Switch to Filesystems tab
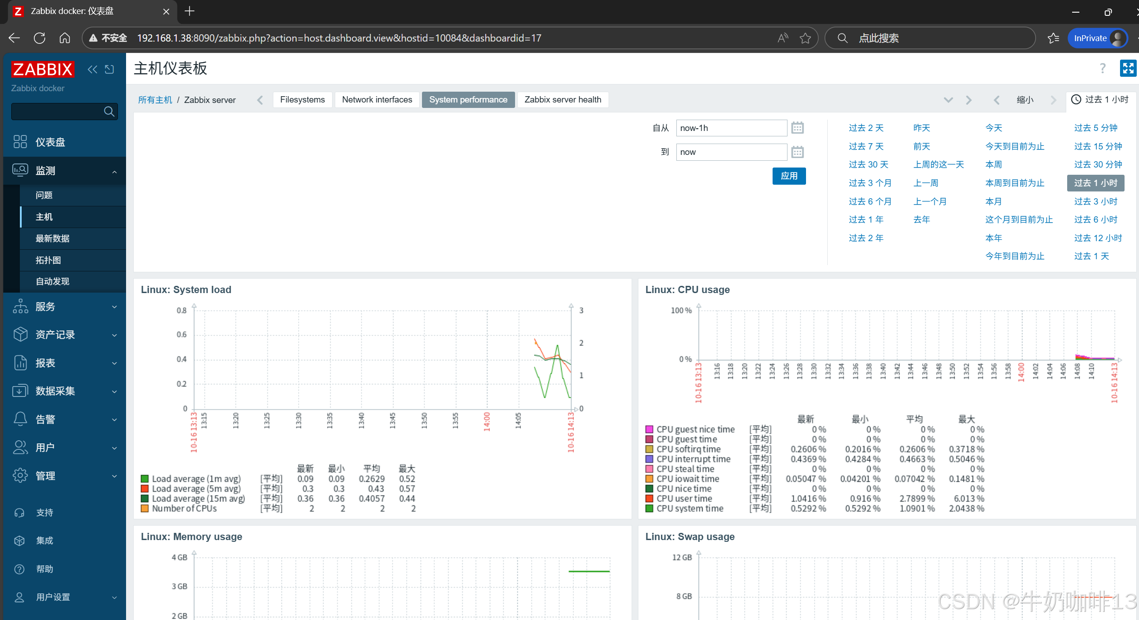 click(302, 100)
